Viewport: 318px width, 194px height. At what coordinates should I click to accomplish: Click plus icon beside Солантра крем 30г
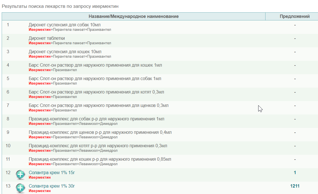tap(20, 188)
